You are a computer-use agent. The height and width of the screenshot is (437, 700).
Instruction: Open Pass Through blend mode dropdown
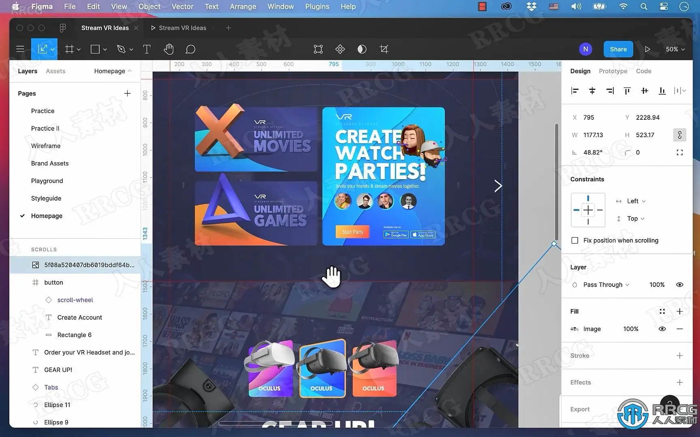pos(606,284)
